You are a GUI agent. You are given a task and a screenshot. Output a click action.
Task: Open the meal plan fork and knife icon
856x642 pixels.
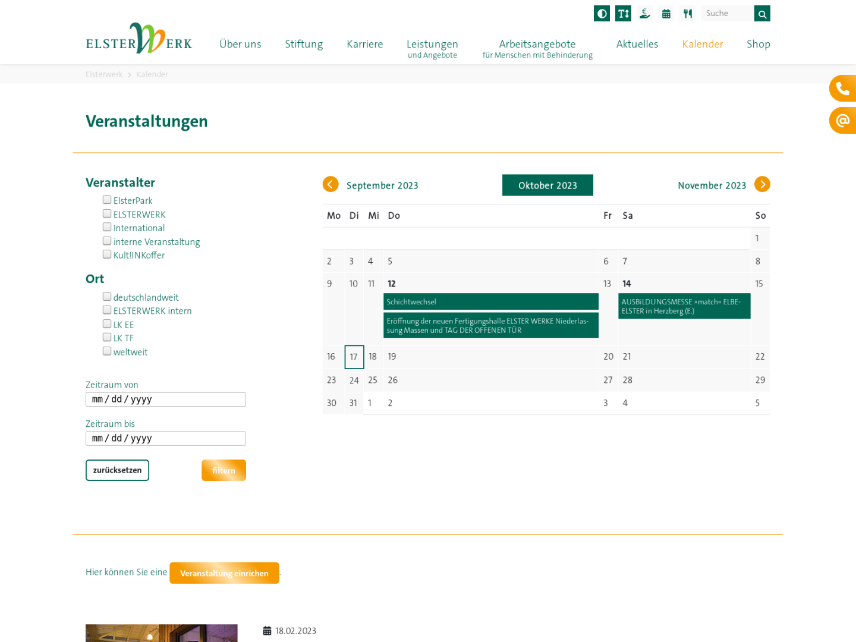688,14
